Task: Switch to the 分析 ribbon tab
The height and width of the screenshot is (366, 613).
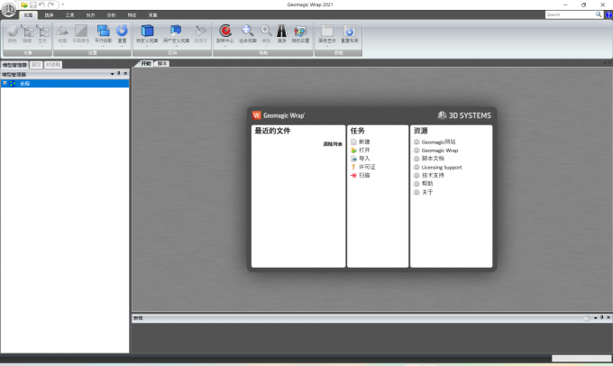Action: point(111,15)
